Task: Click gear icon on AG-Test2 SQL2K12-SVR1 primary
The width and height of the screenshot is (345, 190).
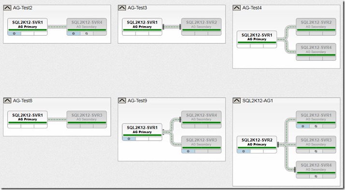Action: click(x=14, y=34)
